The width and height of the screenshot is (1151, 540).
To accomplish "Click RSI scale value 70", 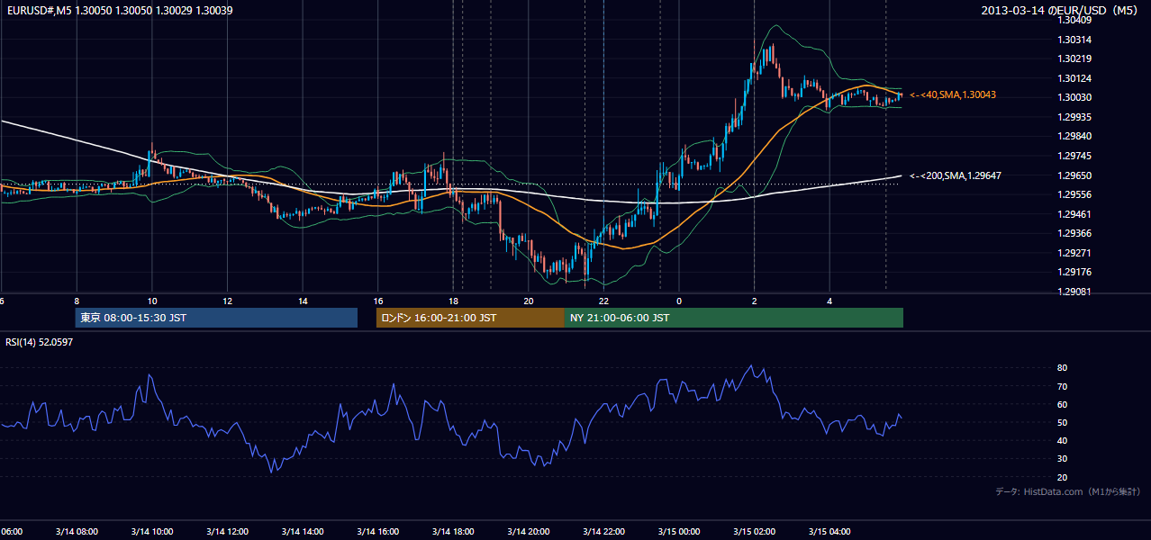I will (1063, 386).
